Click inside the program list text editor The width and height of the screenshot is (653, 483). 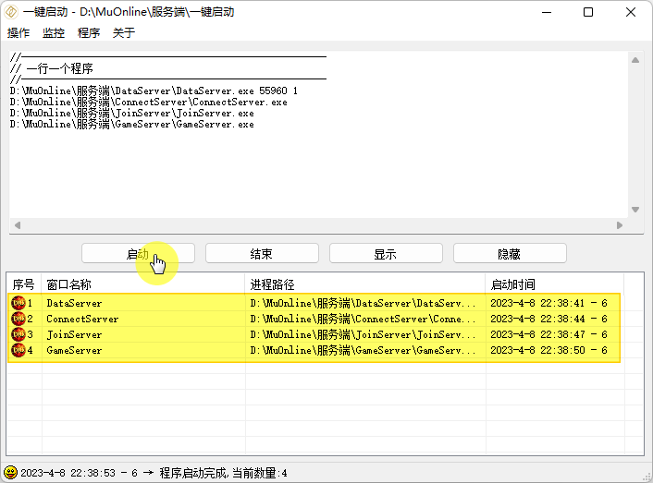pos(314,166)
